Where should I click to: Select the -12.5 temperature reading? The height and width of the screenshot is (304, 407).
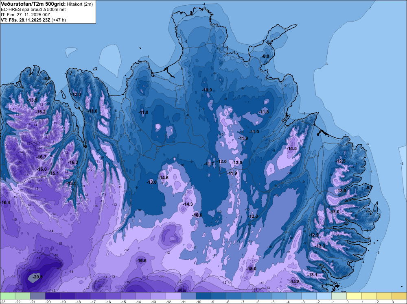pyautogui.click(x=341, y=161)
